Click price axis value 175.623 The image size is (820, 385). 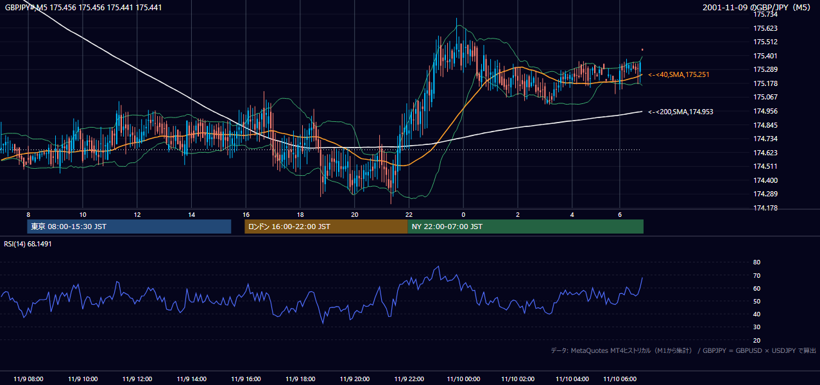click(x=765, y=28)
